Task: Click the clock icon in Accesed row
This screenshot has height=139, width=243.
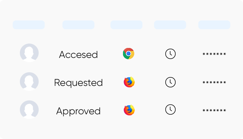Action: [170, 54]
